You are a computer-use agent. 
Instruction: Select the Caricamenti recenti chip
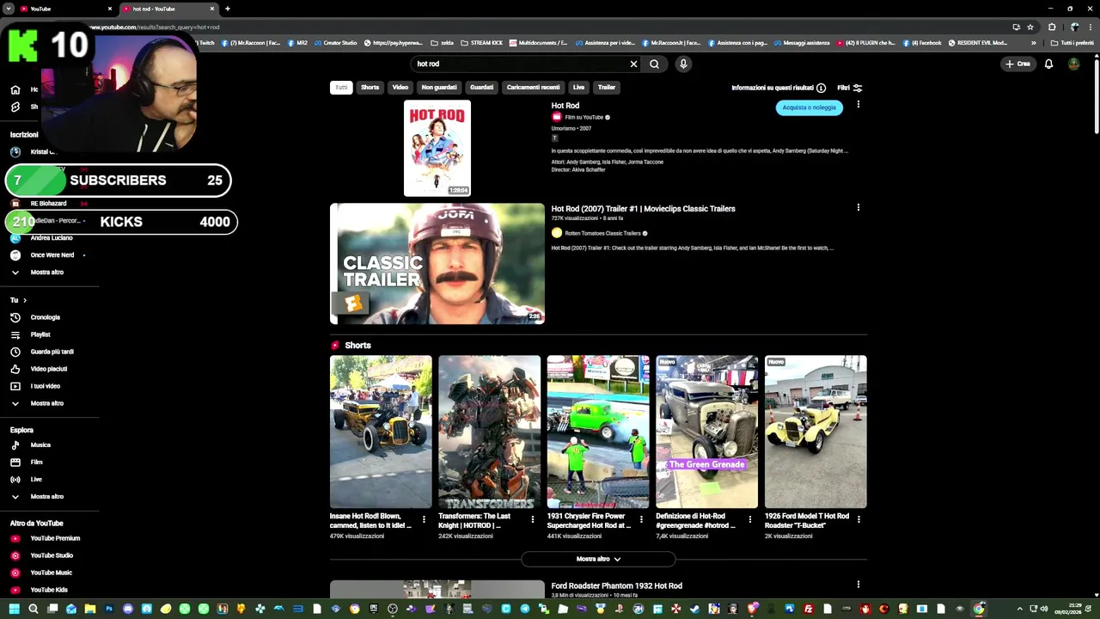[533, 87]
